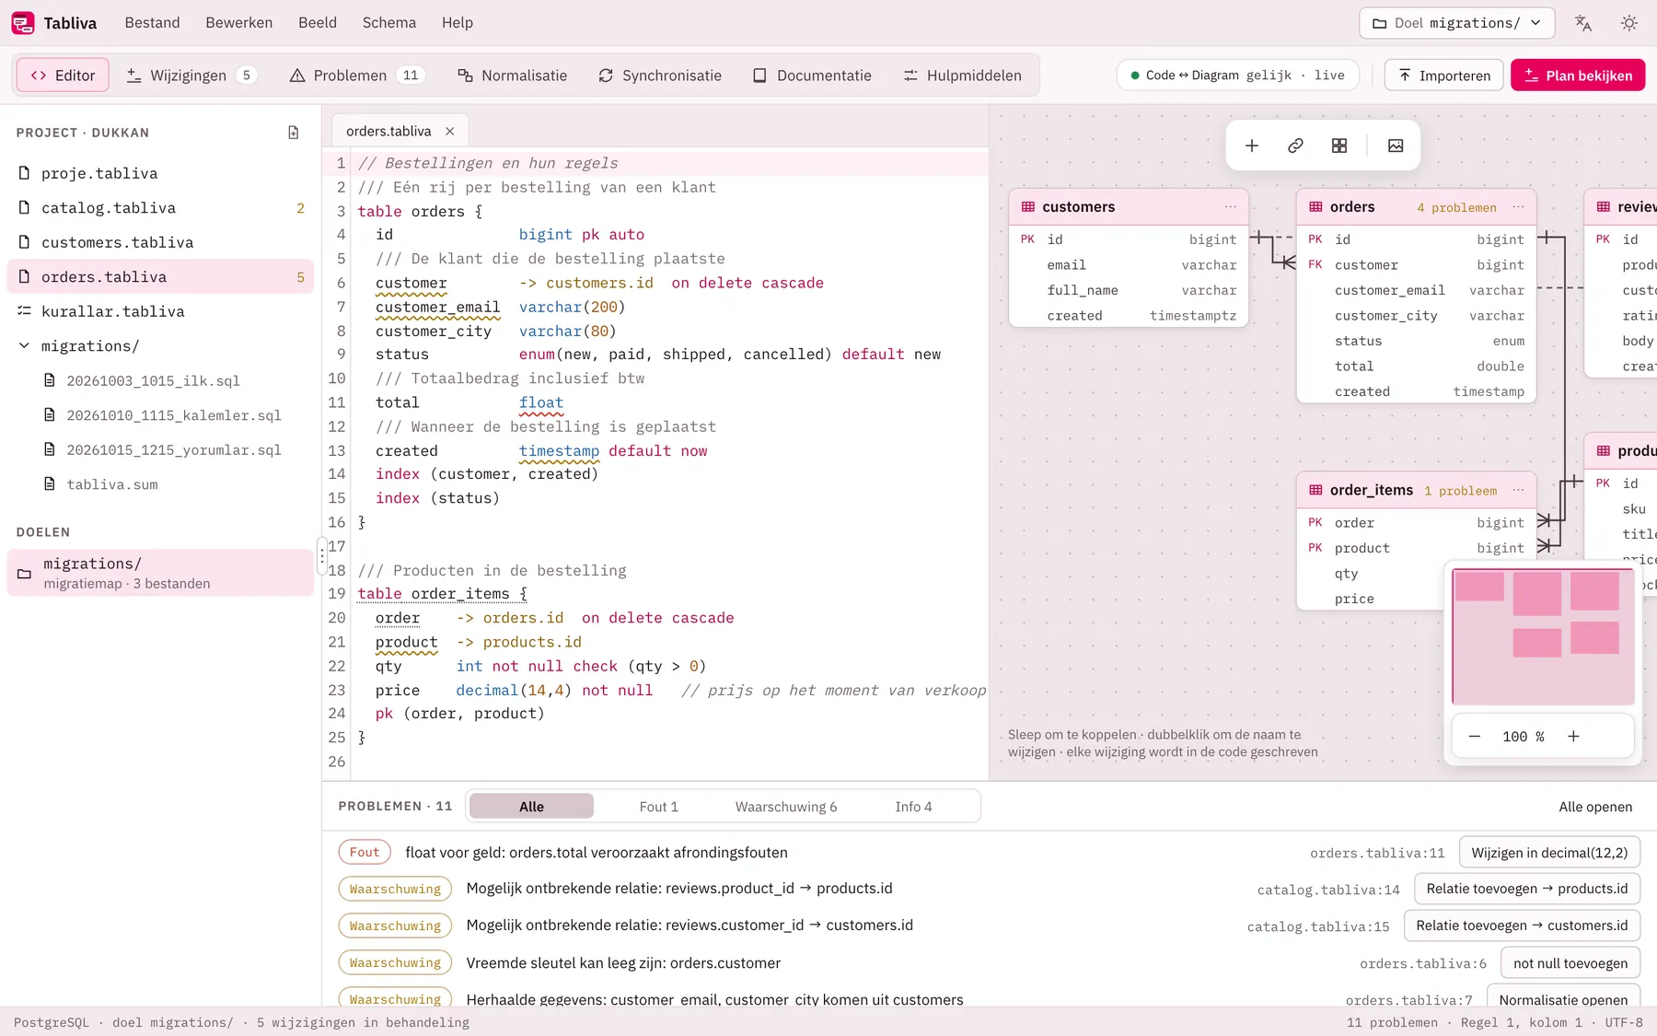
Task: Export diagram as image icon
Action: click(1396, 146)
